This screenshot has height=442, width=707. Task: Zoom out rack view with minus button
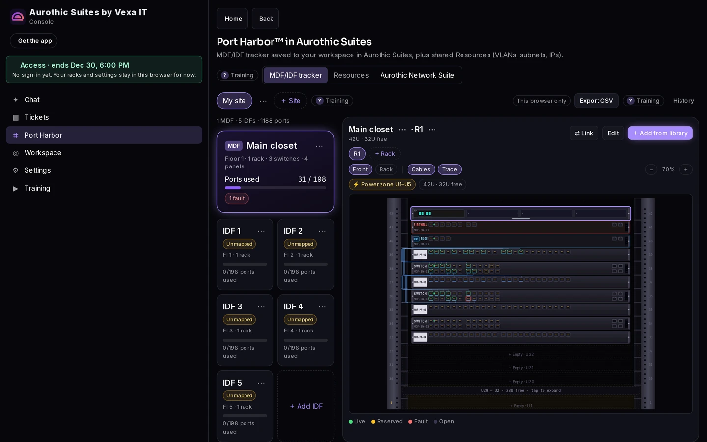click(x=651, y=169)
